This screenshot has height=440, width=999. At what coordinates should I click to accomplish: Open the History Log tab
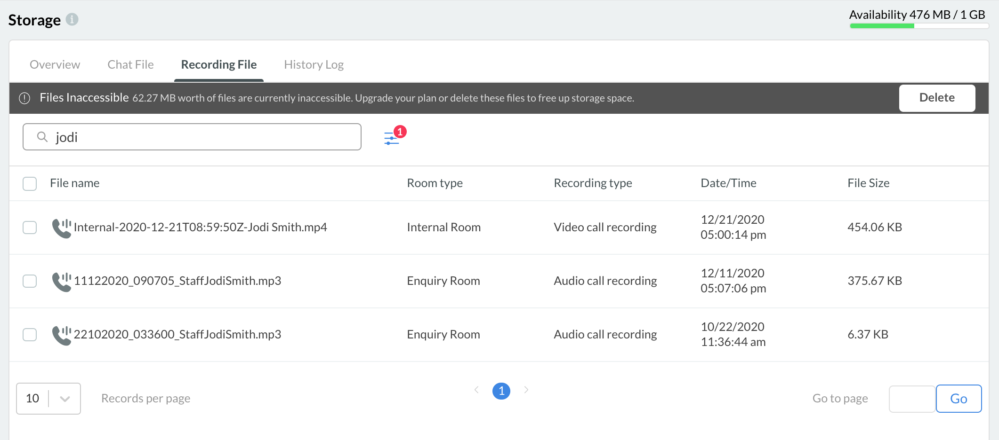[314, 64]
